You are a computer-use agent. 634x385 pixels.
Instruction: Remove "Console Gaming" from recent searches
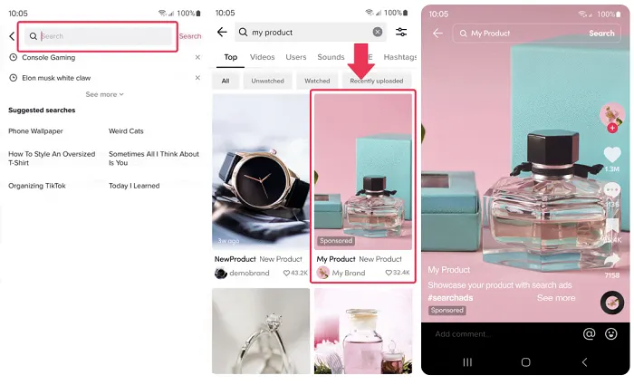pos(197,57)
